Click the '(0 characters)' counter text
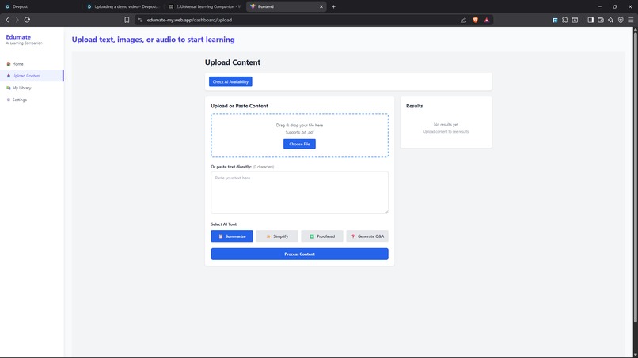The height and width of the screenshot is (358, 638). tap(264, 167)
